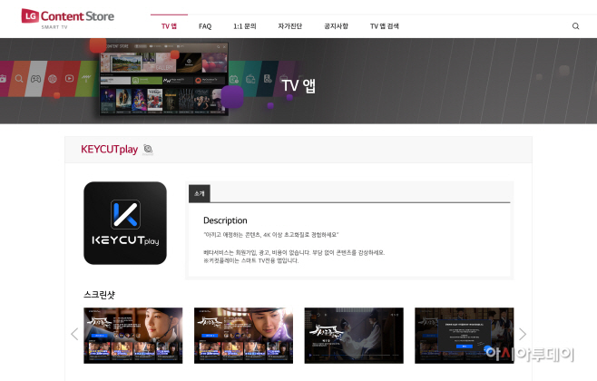Open the FAQ menu item
Viewport: 597px width, 381px height.
click(205, 26)
